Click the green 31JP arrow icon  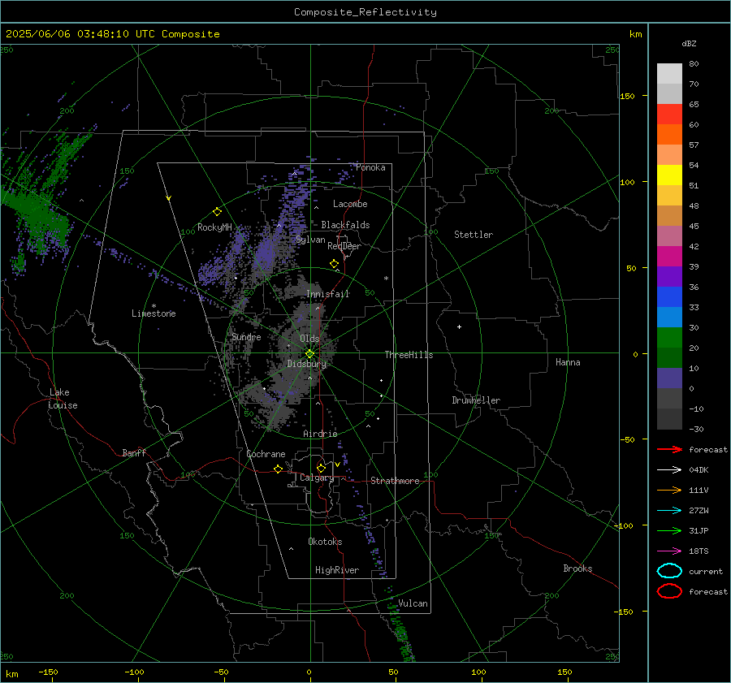tap(669, 530)
